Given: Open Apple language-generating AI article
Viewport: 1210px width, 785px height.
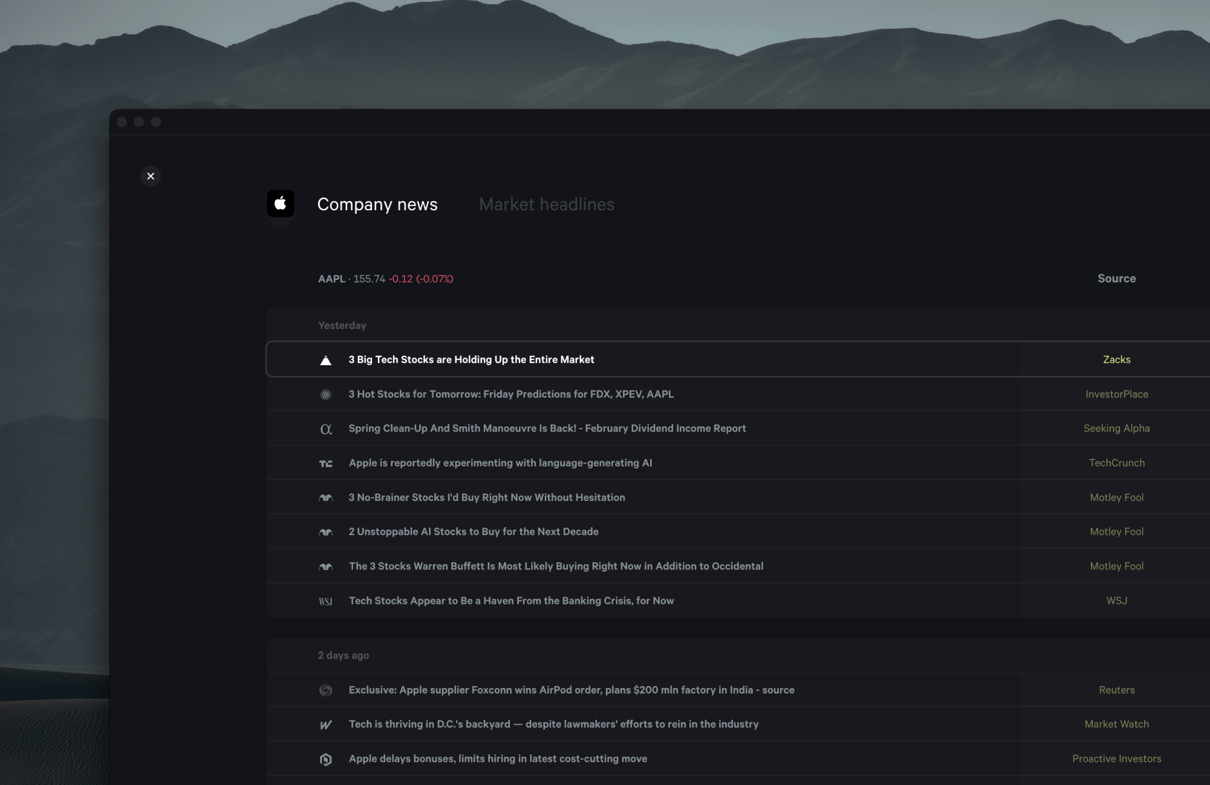Looking at the screenshot, I should click(500, 463).
